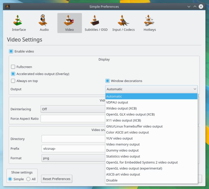
Task: Click the Prefix field with vlcsnap-
Action: pos(73,148)
